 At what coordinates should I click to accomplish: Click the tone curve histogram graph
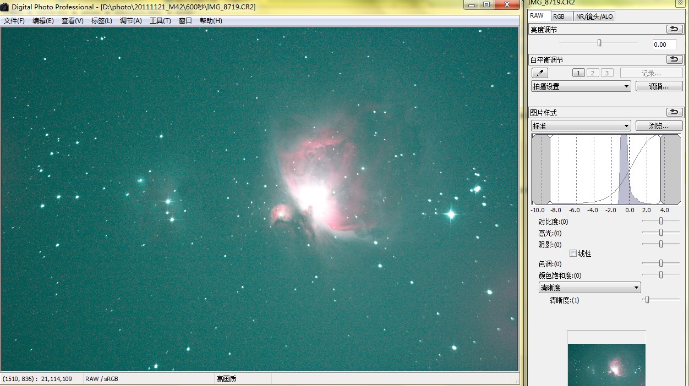606,169
